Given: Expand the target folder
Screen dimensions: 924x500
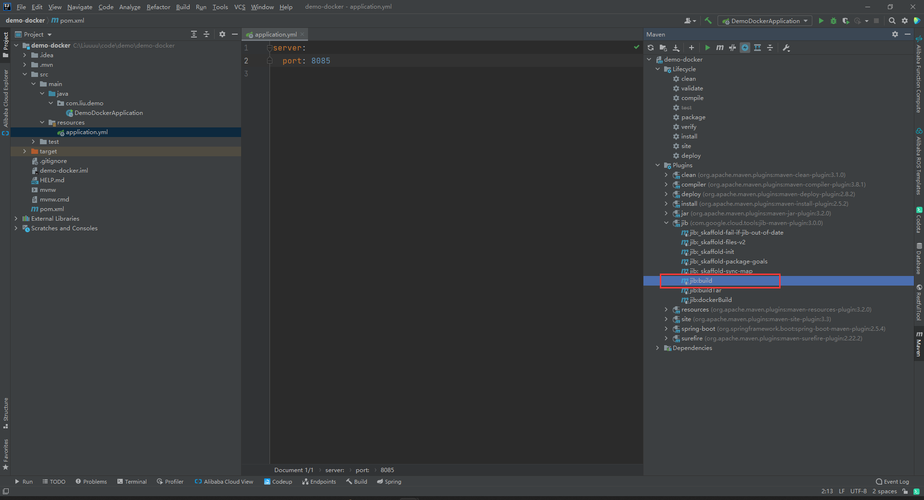Looking at the screenshot, I should point(25,151).
